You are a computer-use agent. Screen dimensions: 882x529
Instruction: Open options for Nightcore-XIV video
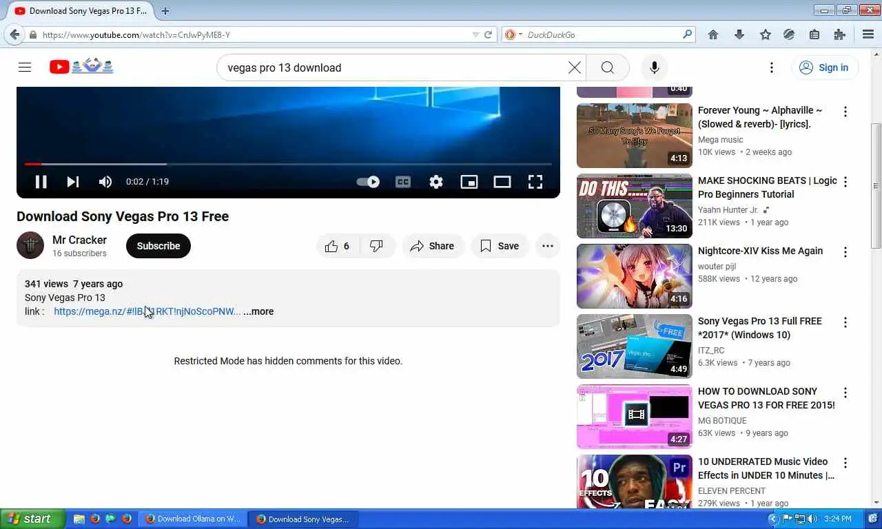coord(845,252)
